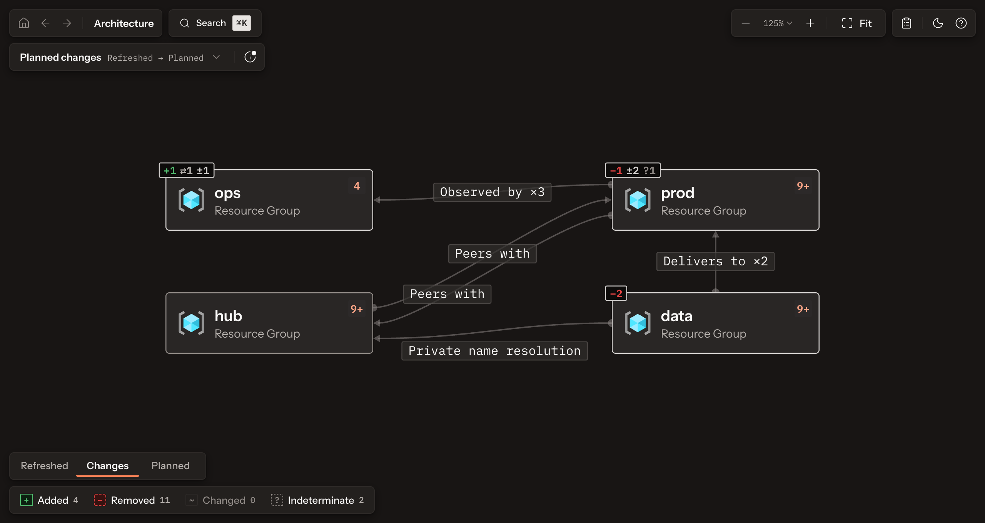Switch to the Refreshed tab

click(44, 466)
